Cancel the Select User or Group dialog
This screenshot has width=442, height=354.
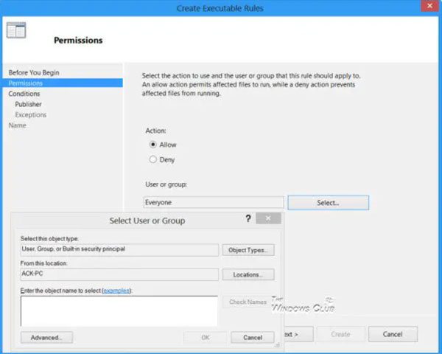253,337
